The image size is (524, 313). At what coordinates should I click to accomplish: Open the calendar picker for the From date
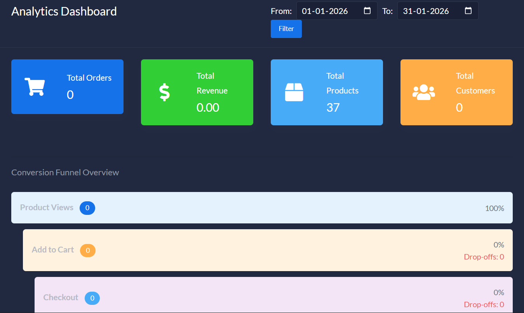367,11
